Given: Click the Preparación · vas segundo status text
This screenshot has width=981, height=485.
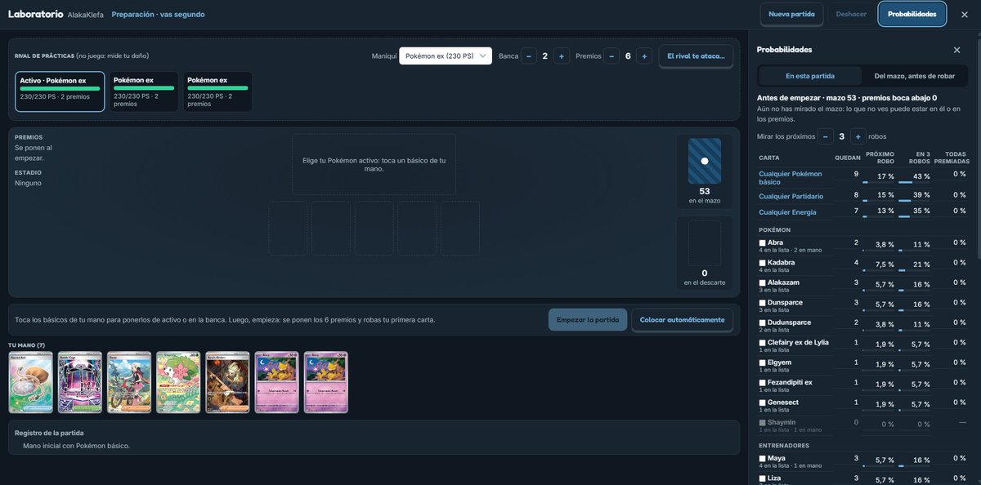Looking at the screenshot, I should coord(158,14).
